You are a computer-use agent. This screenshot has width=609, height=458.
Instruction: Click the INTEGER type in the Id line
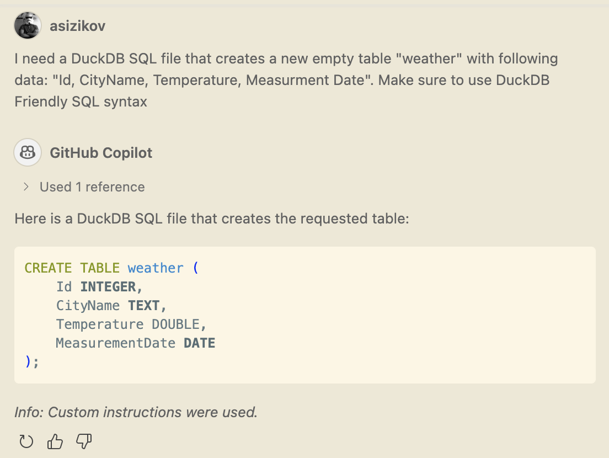(108, 287)
